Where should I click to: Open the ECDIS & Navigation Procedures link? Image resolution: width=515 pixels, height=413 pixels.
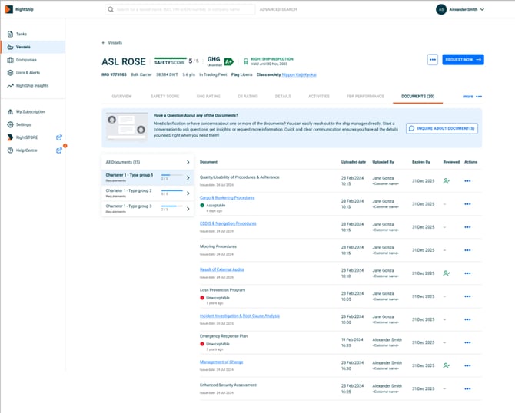coord(228,223)
